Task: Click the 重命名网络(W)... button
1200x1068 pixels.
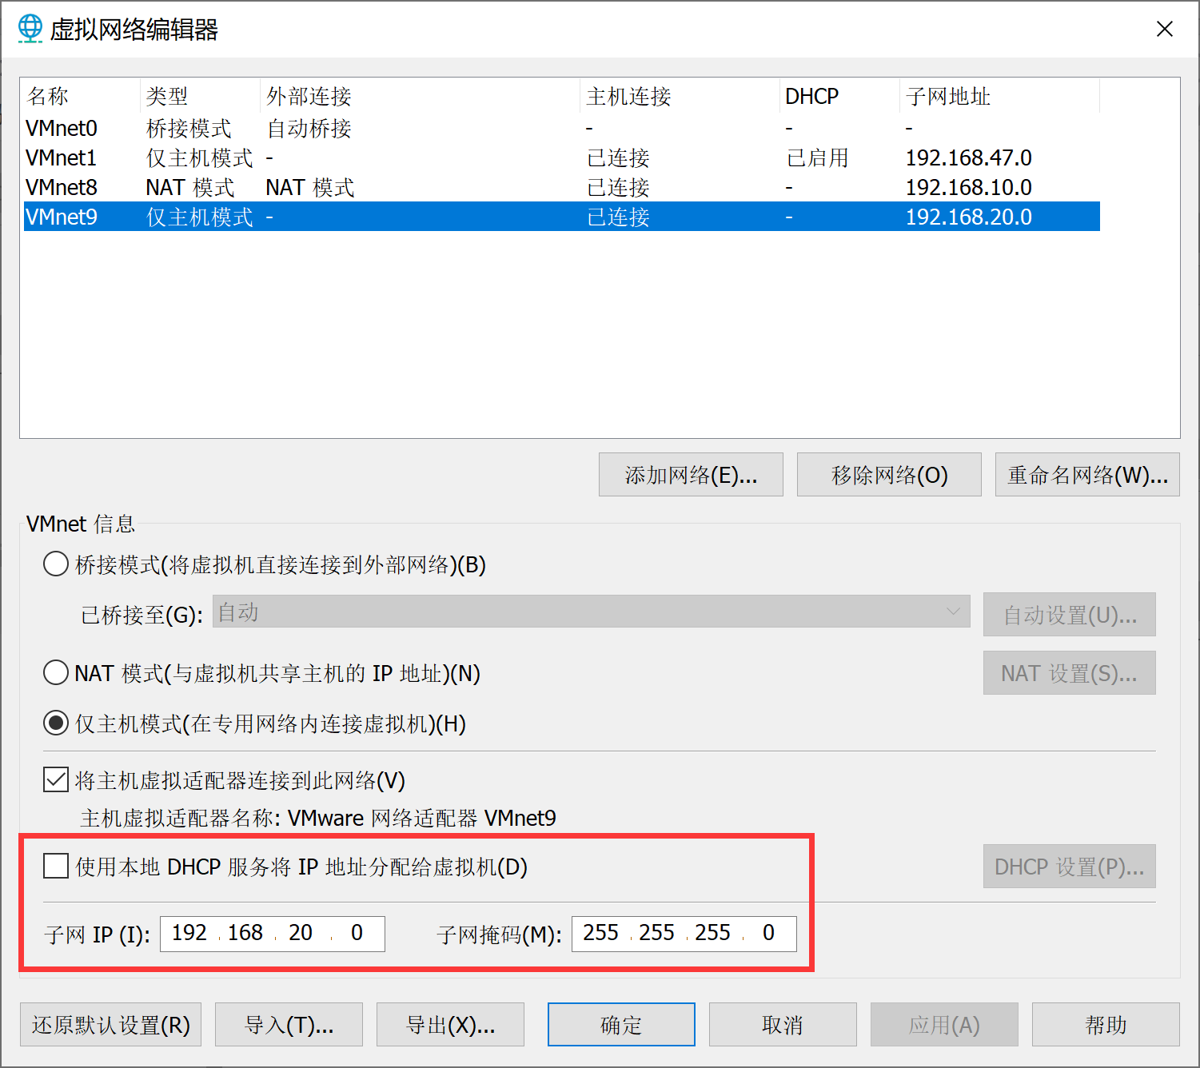Action: click(1087, 475)
